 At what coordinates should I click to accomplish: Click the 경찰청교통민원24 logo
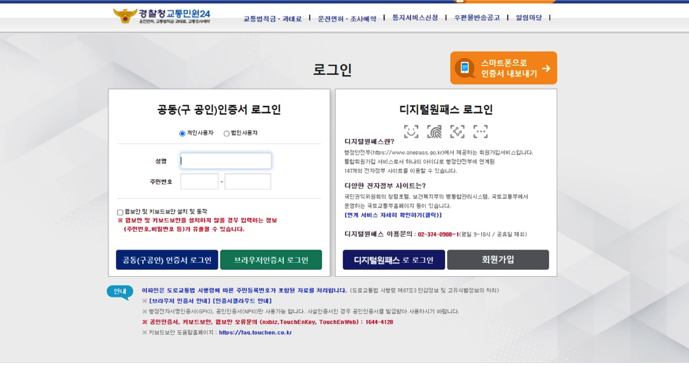click(x=161, y=16)
